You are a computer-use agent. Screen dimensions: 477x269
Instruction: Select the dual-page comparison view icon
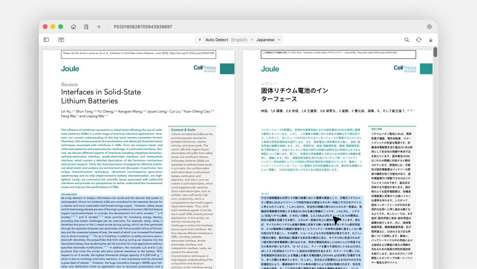(x=61, y=39)
